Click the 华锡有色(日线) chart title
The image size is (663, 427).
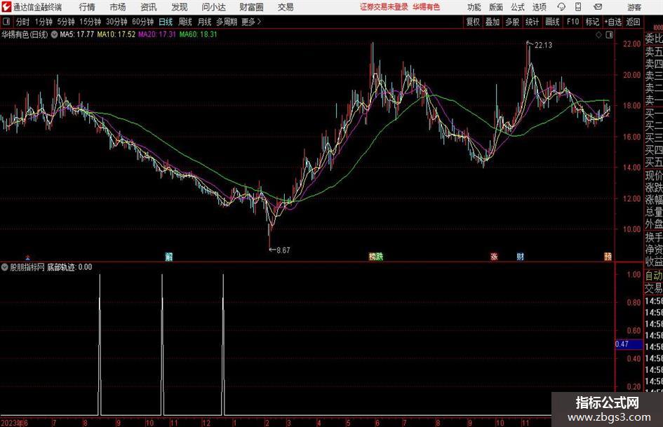pyautogui.click(x=25, y=34)
